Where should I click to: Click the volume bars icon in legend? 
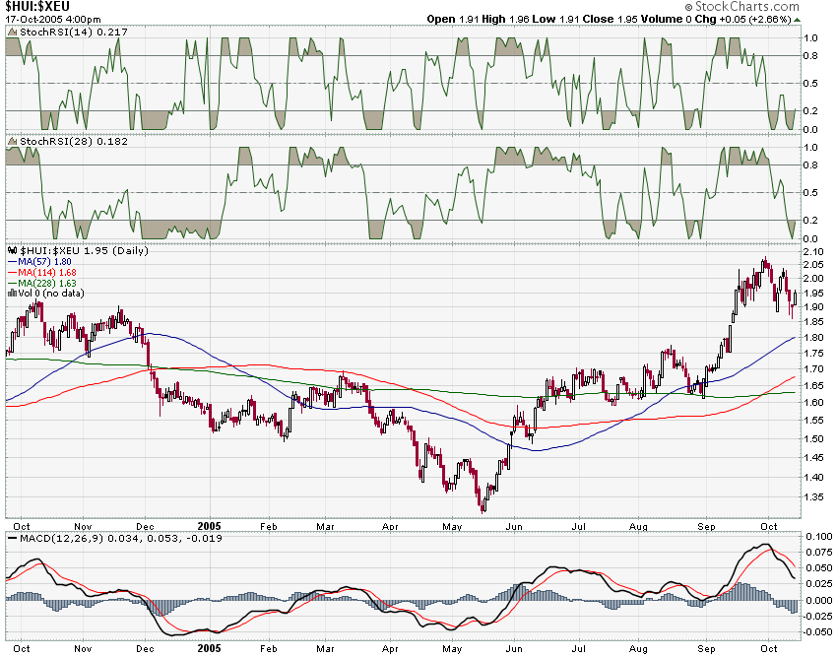pos(12,292)
